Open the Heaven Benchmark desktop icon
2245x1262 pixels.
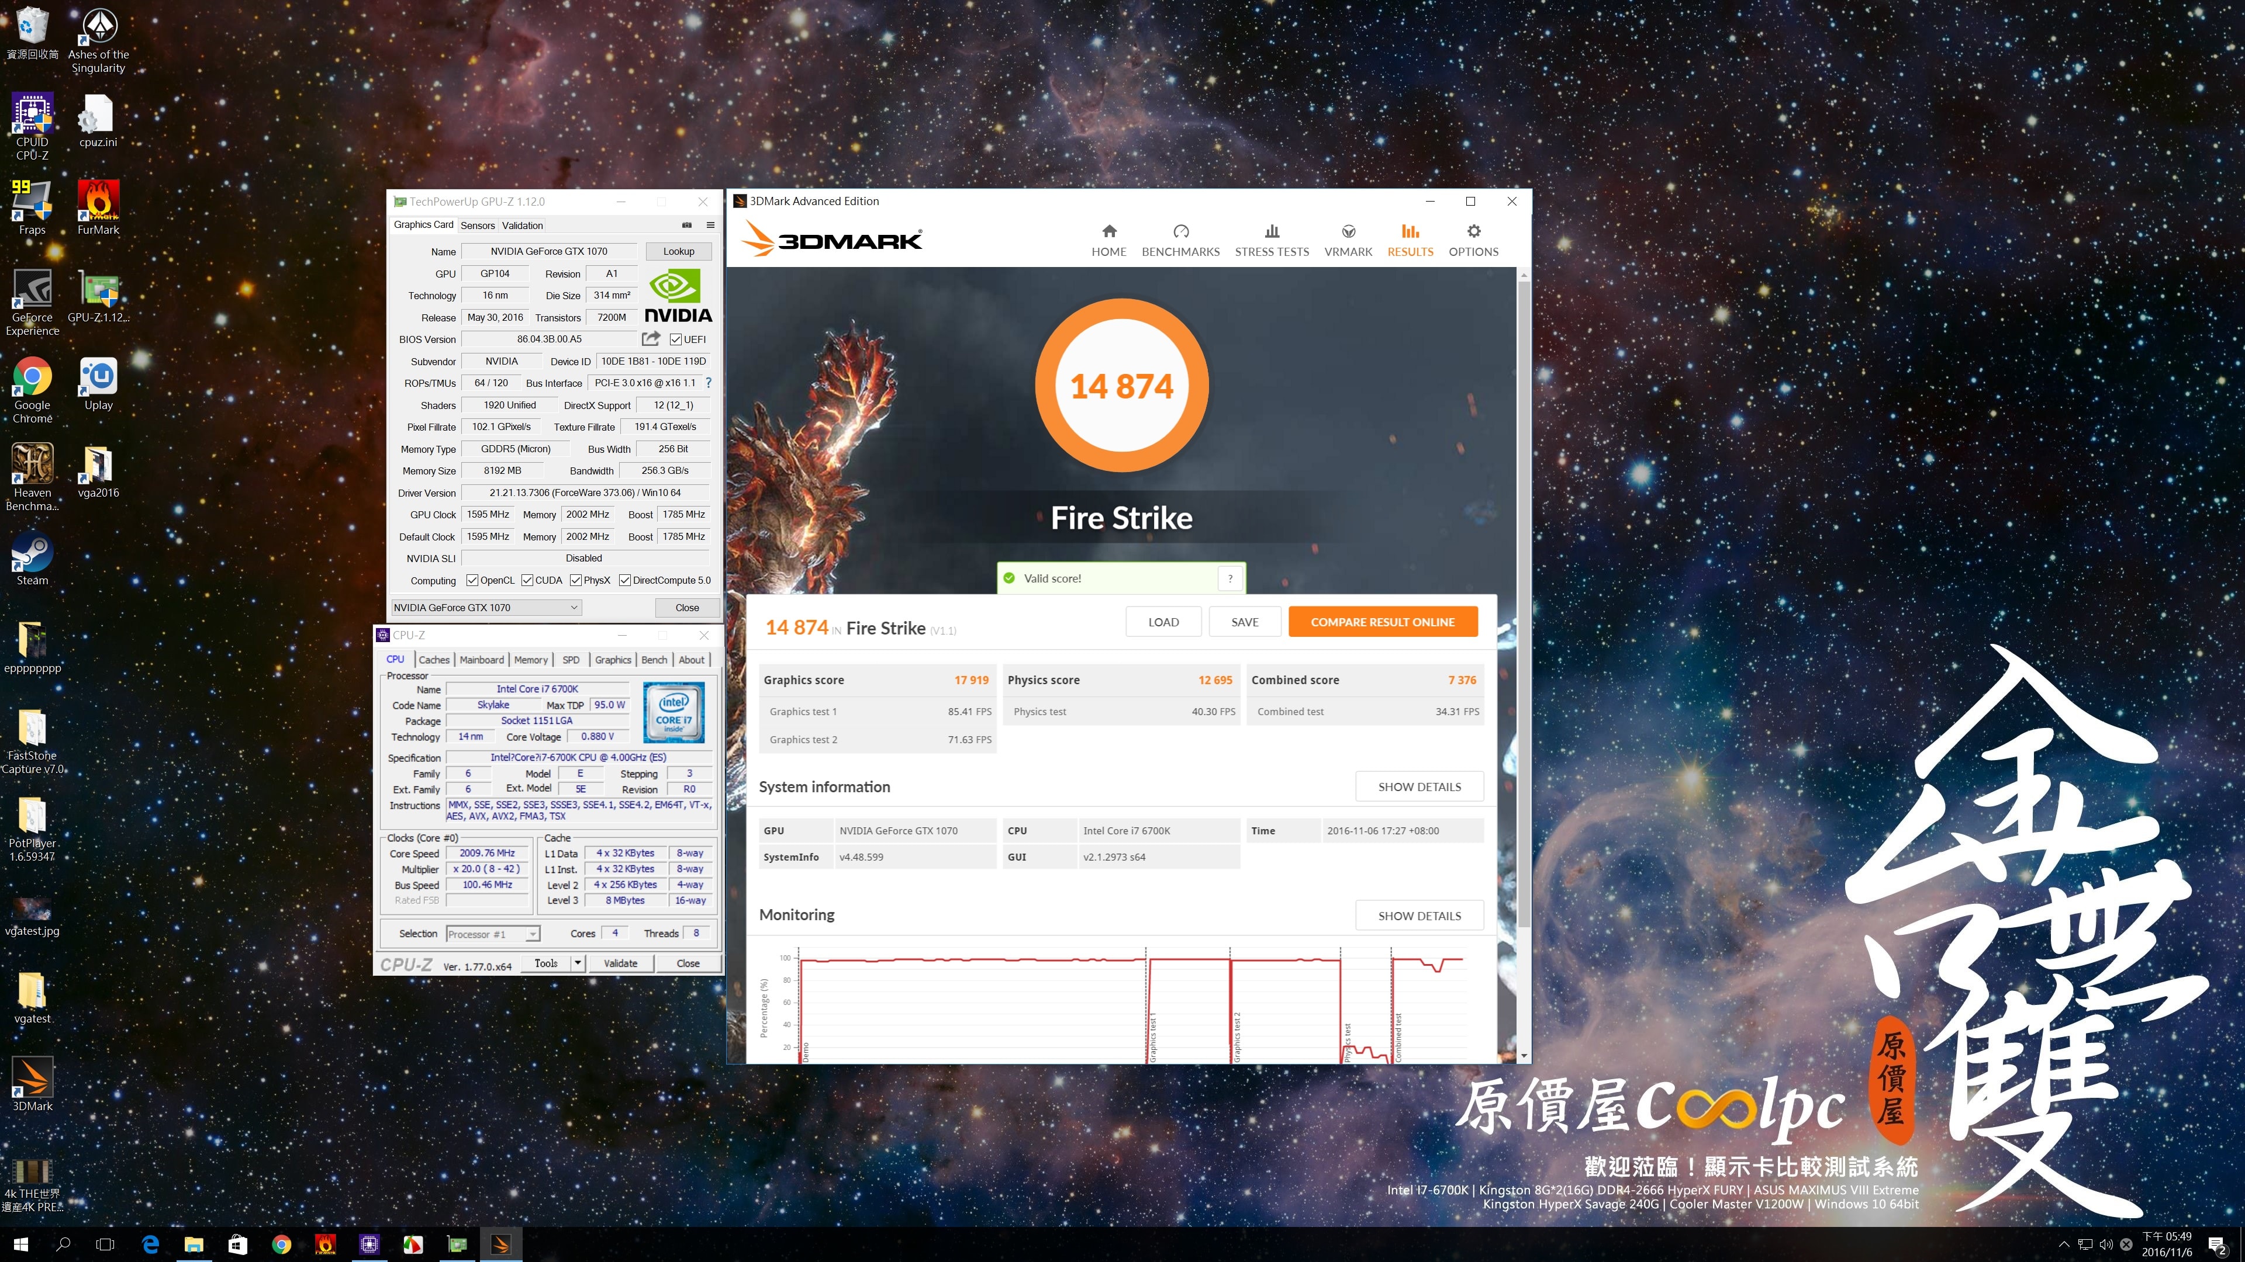point(32,477)
